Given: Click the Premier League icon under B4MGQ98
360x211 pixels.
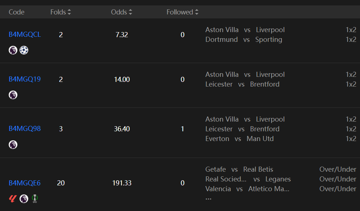Looking at the screenshot, I should pyautogui.click(x=13, y=145).
